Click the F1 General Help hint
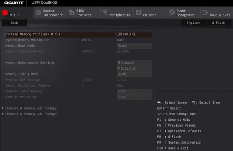 [x=173, y=120]
